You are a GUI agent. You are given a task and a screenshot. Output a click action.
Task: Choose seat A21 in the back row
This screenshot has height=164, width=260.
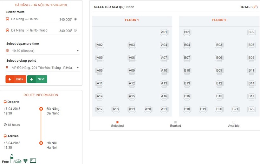(x=164, y=109)
